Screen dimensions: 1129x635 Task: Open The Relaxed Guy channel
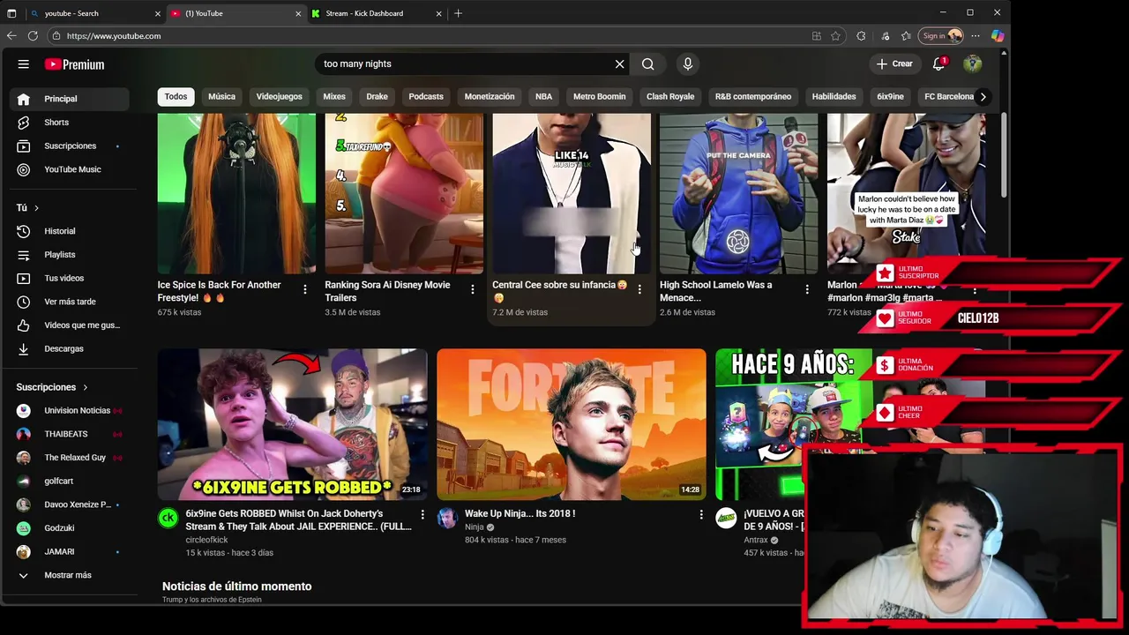(71, 458)
